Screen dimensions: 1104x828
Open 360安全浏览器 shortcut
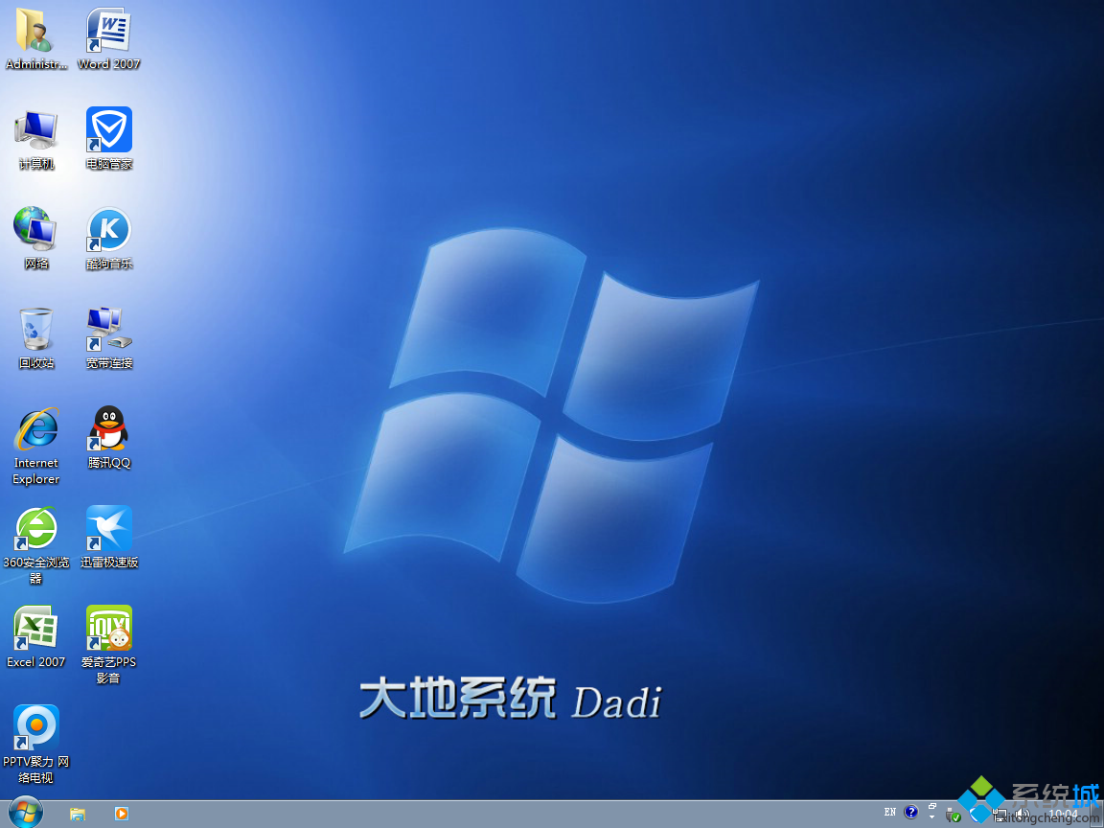(35, 546)
